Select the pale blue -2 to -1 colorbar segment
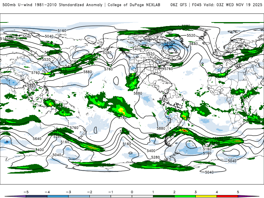The height and width of the screenshot is (198, 264). point(100,196)
